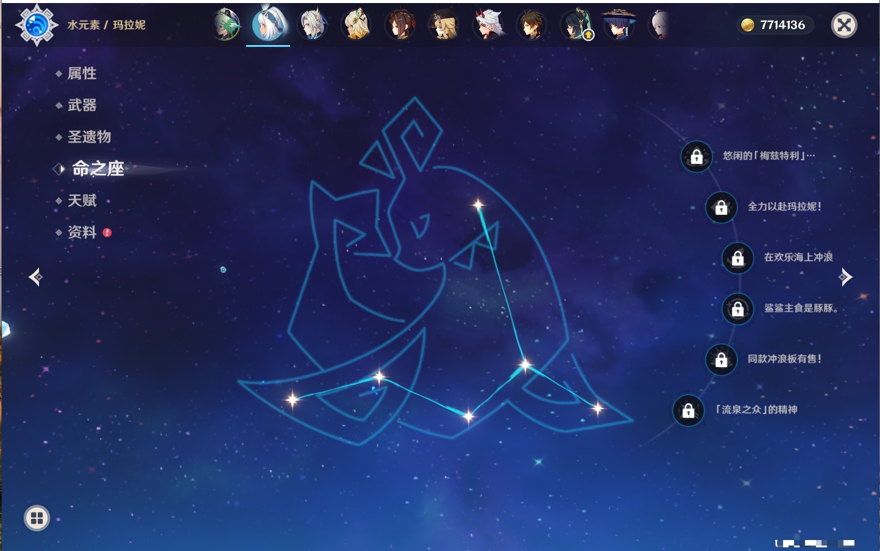The height and width of the screenshot is (551, 880).
Task: Click lock icon beside 「流泉之众」的精神
Action: pyautogui.click(x=688, y=410)
